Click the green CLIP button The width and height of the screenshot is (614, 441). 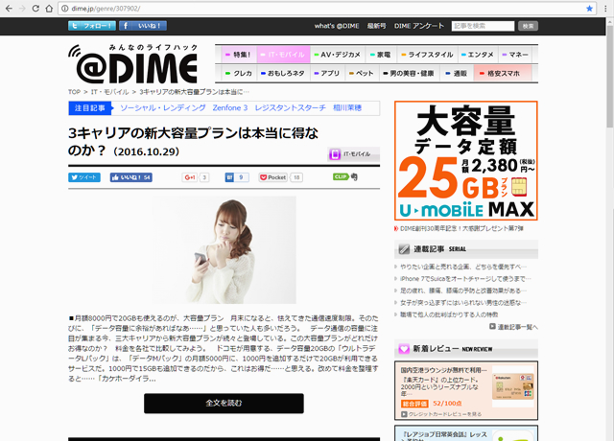click(x=341, y=177)
